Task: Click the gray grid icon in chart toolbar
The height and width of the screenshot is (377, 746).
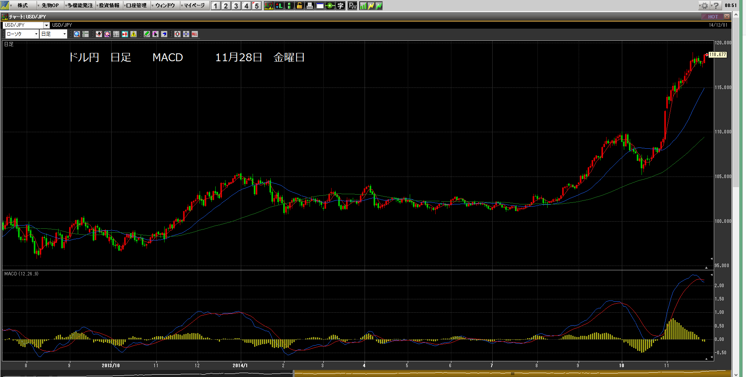Action: (x=116, y=34)
